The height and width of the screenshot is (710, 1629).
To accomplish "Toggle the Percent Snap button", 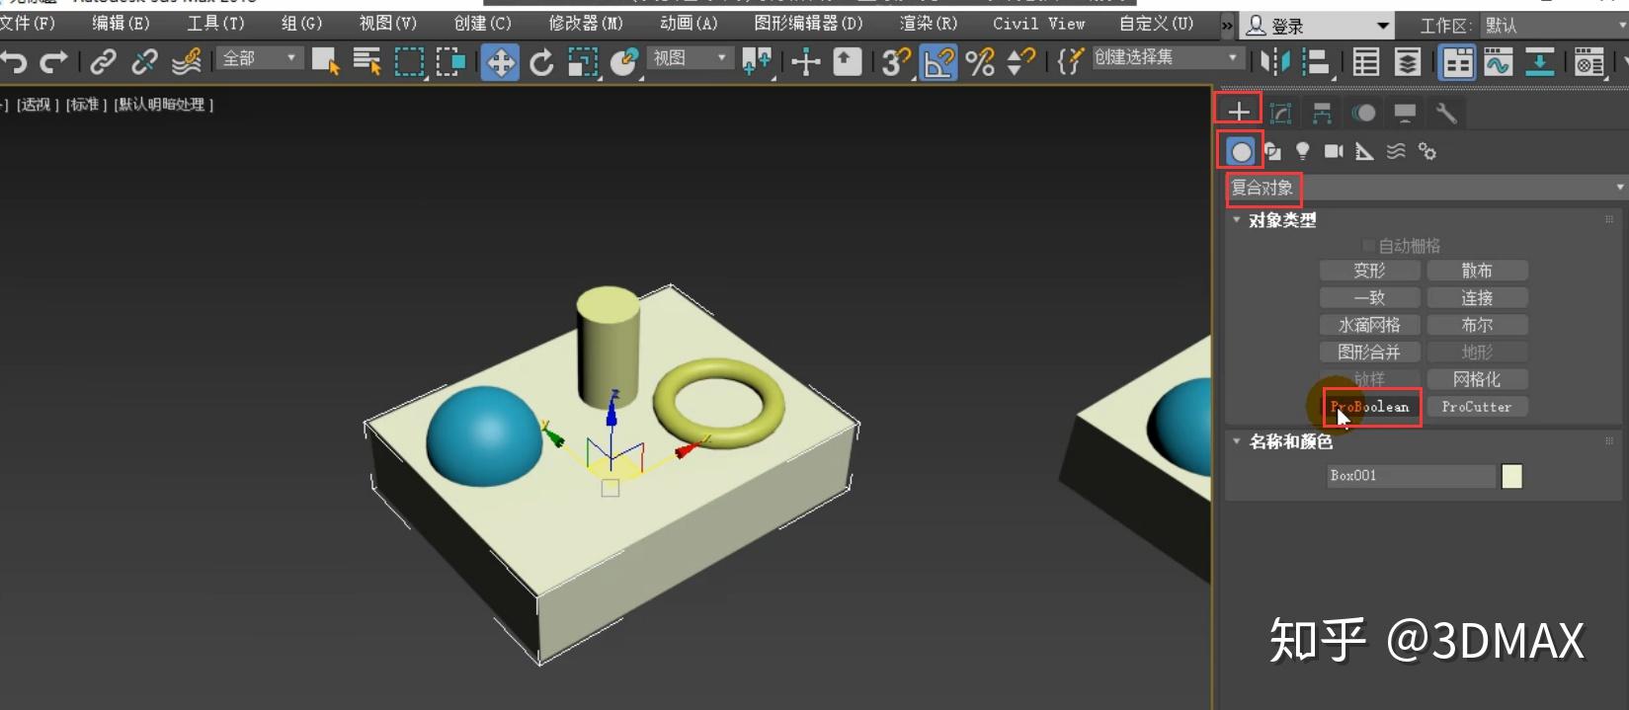I will pos(980,62).
